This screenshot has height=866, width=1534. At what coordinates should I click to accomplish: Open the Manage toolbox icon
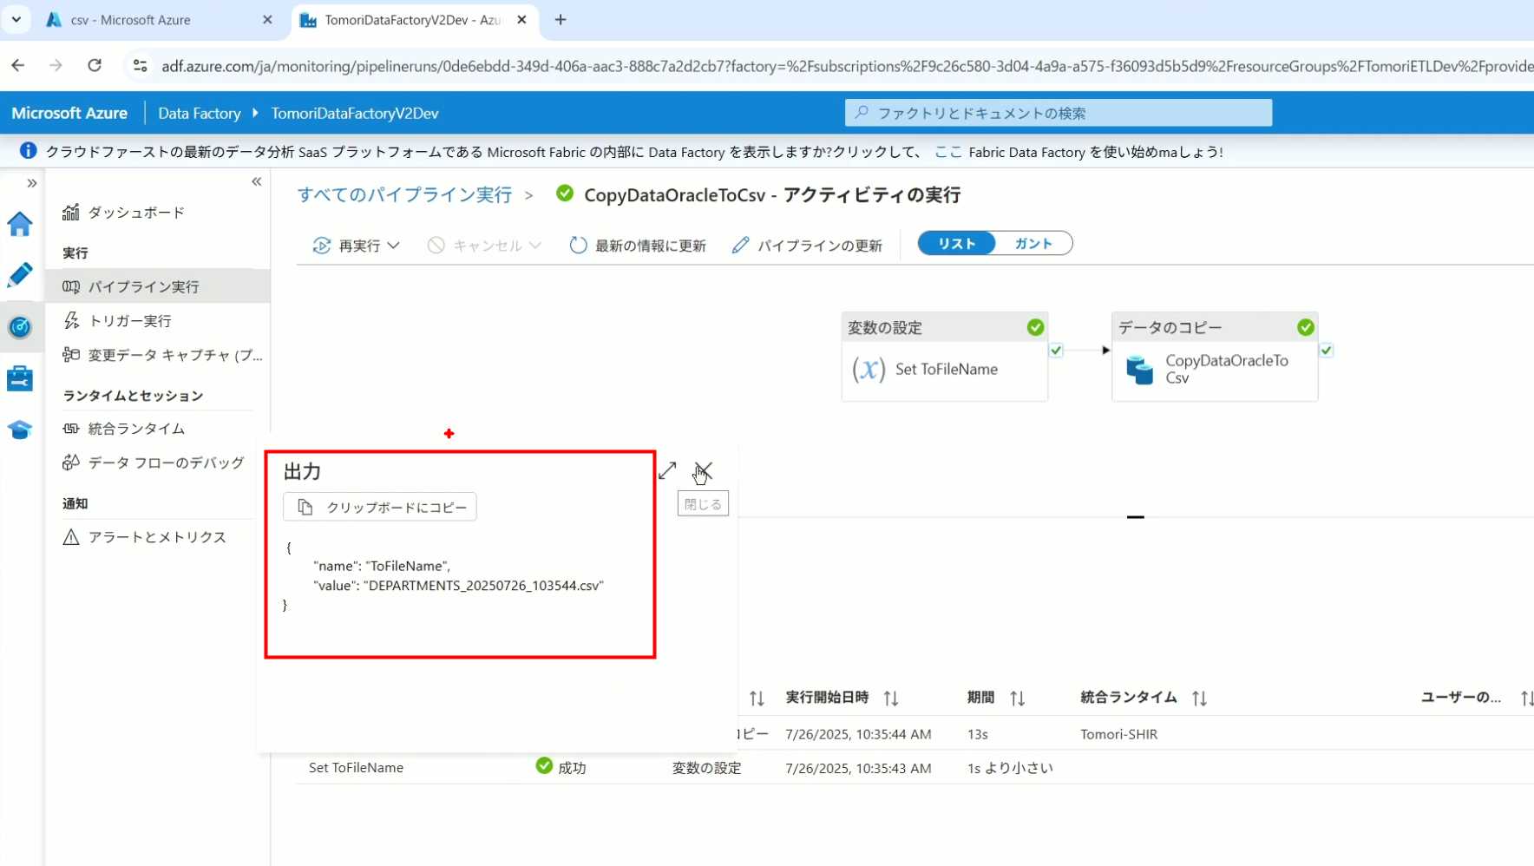pos(20,378)
